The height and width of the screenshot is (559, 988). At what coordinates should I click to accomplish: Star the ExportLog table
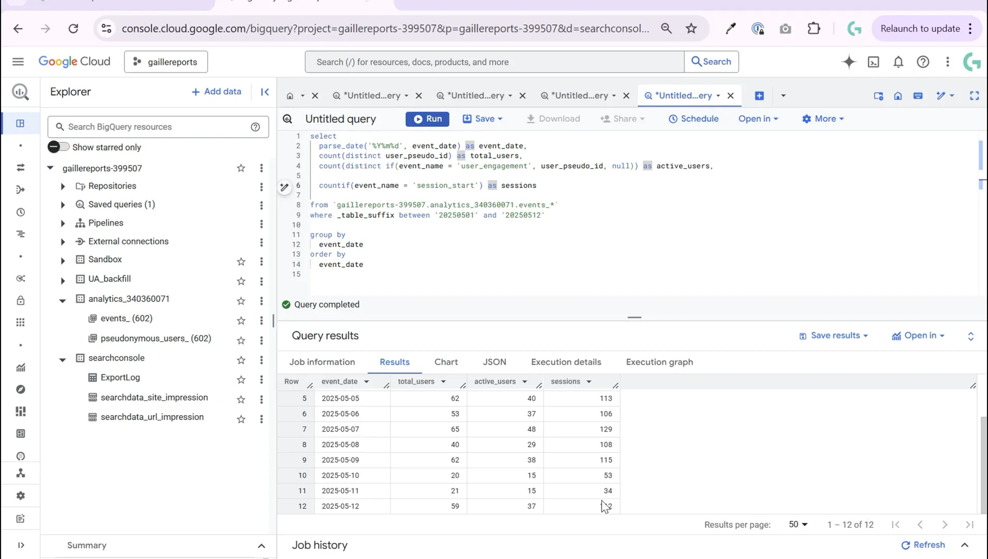point(241,379)
